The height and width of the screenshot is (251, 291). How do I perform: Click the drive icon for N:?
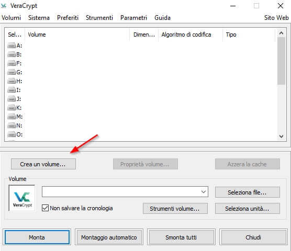(12, 125)
